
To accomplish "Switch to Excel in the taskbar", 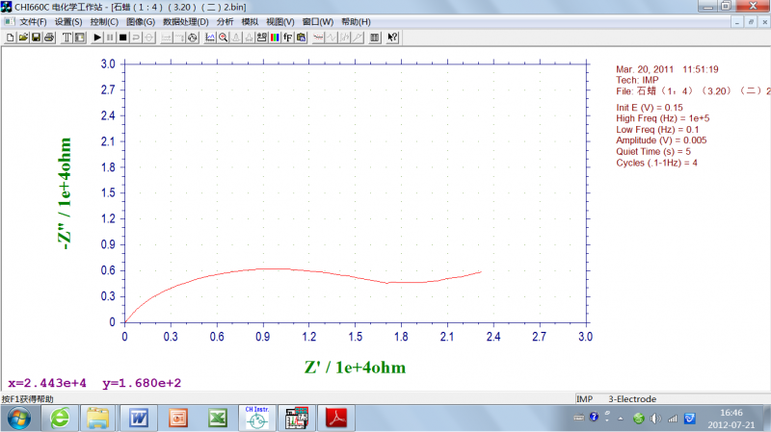I will point(218,419).
